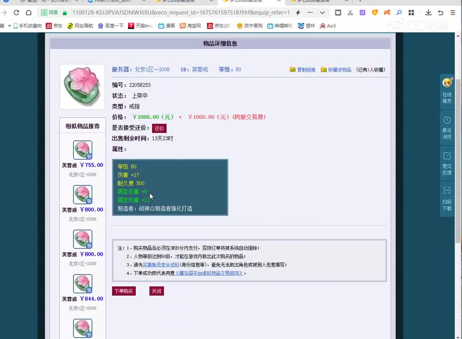Click the 复制链接 copy-link icon
Screen dimensions: 462x339
(293, 69)
